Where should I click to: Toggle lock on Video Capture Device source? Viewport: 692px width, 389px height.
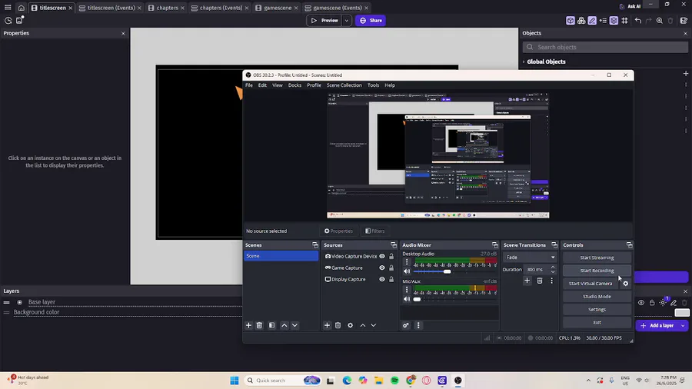391,256
